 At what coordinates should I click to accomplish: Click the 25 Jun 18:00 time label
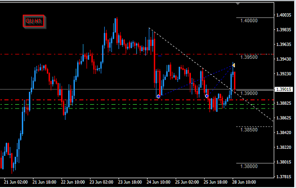(215, 182)
